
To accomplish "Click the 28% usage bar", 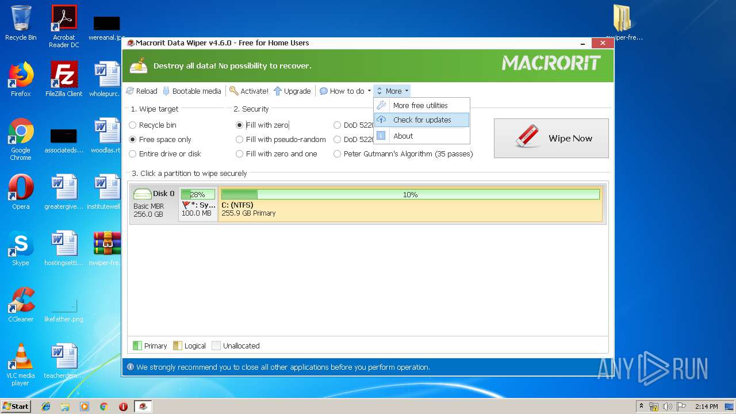I will click(198, 194).
